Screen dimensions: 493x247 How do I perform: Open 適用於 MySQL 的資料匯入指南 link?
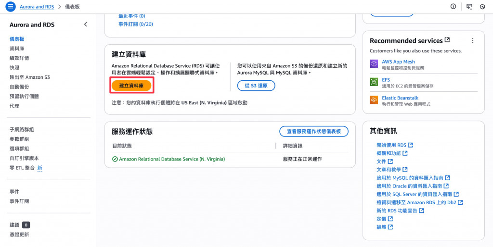pyautogui.click(x=413, y=178)
